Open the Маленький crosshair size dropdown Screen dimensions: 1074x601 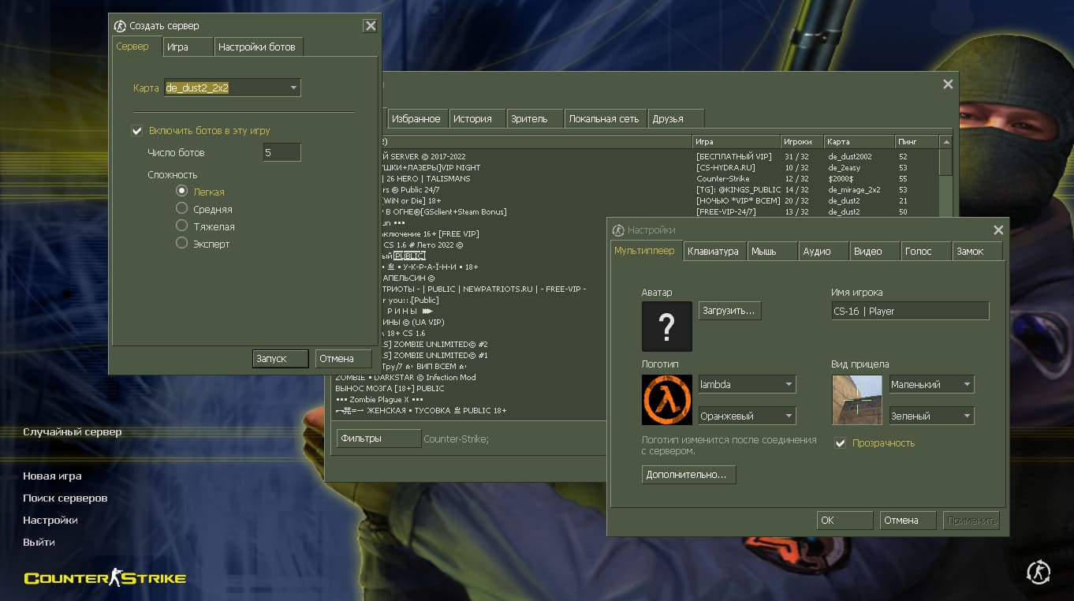point(931,384)
